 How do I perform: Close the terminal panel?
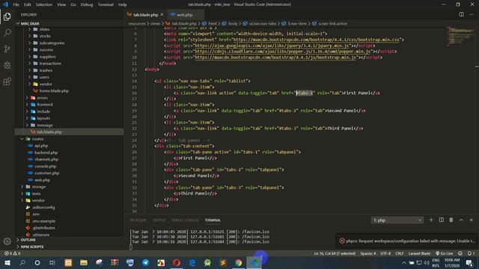coord(471,220)
